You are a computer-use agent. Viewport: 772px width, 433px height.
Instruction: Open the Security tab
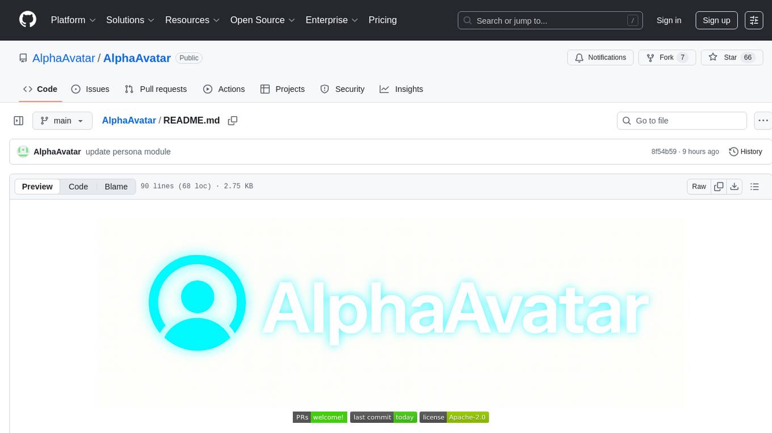click(342, 89)
